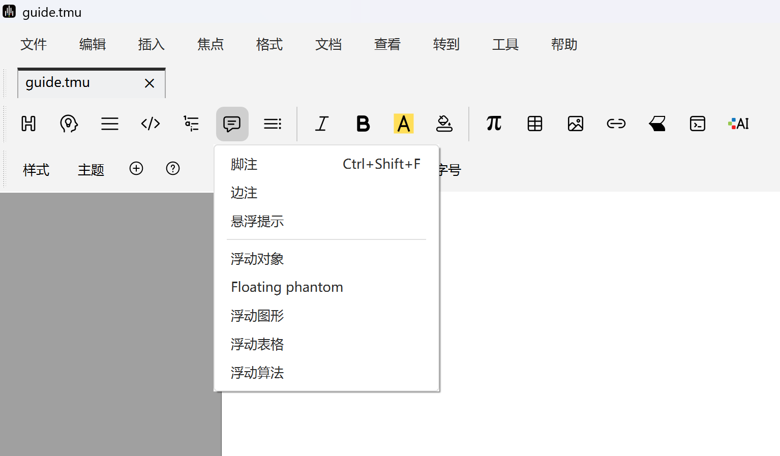This screenshot has width=780, height=456.
Task: Select 浮动表格 in the menu
Action: [x=257, y=344]
